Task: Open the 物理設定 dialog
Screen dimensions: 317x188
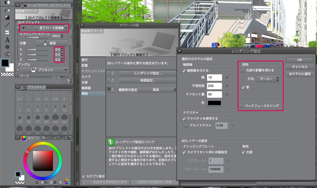Action: click(x=147, y=81)
